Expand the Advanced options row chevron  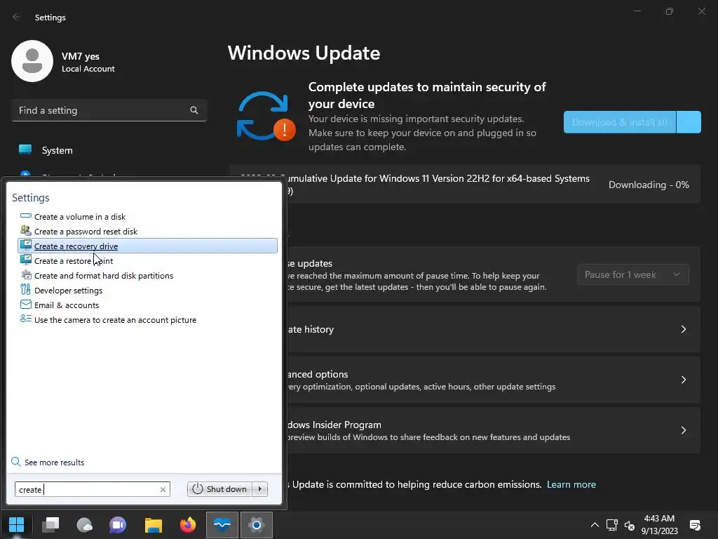(x=683, y=380)
